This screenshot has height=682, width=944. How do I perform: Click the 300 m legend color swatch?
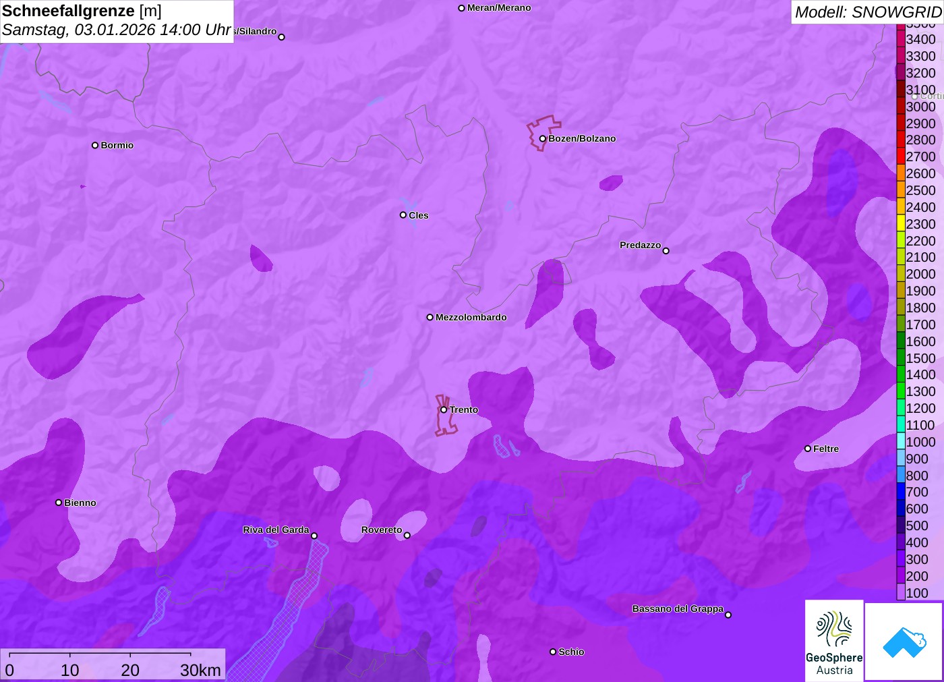tap(901, 559)
